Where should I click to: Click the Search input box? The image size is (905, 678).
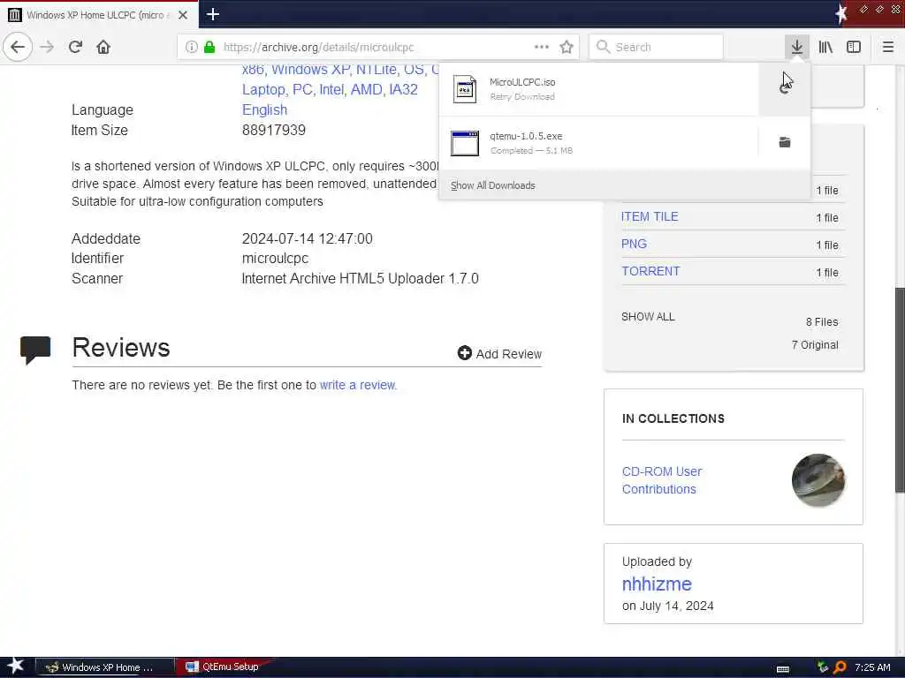pyautogui.click(x=657, y=48)
